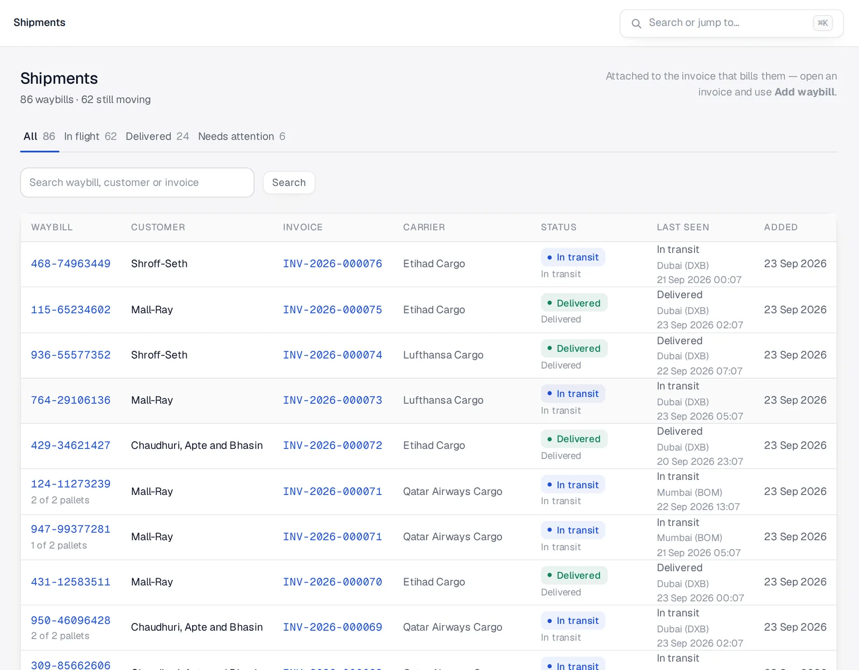Open waybill 947-99377281
This screenshot has width=859, height=670.
[x=70, y=529]
